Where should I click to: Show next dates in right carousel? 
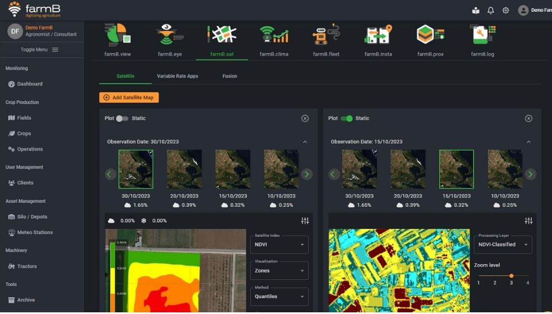coord(530,174)
